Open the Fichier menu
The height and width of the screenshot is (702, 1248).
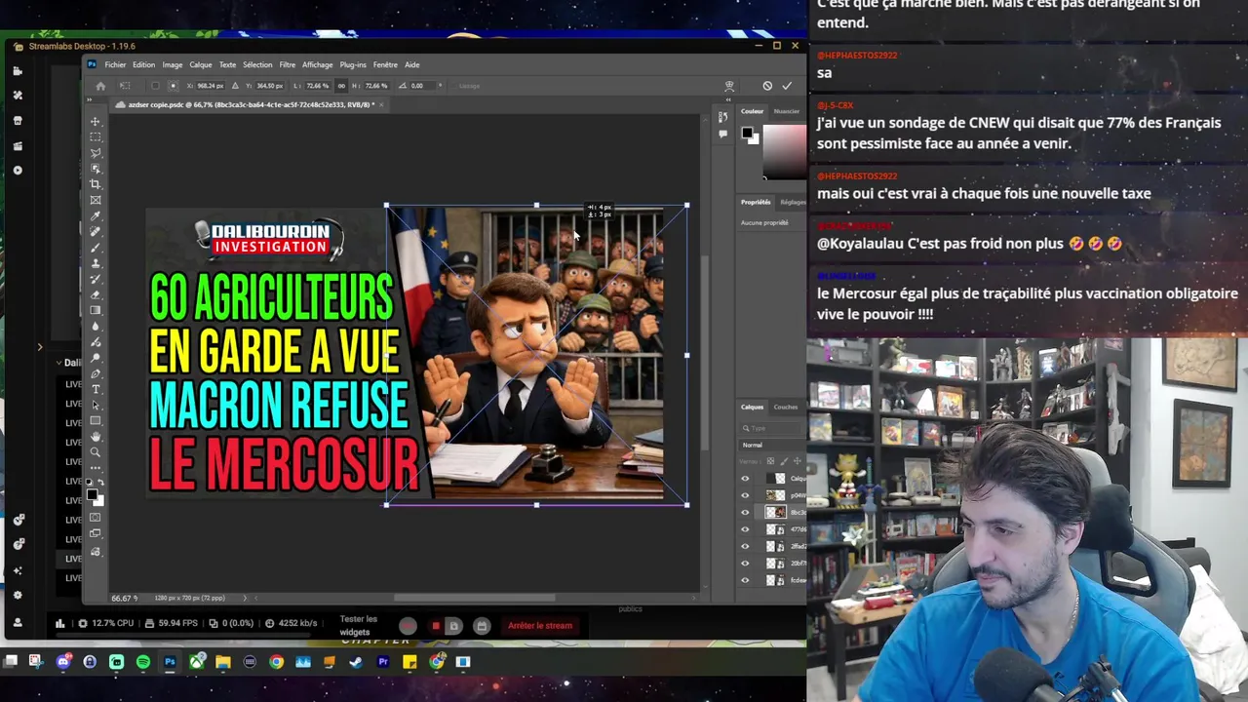pos(115,64)
